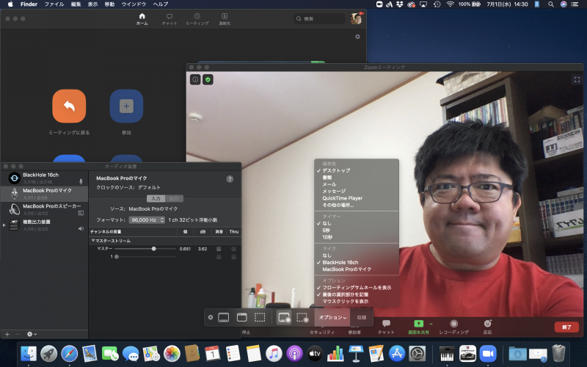Open Numbers chart app from Dock
The height and width of the screenshot is (367, 587).
coord(335,354)
